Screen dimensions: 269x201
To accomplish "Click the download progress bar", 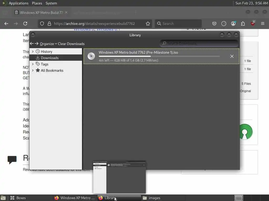I will (159, 56).
